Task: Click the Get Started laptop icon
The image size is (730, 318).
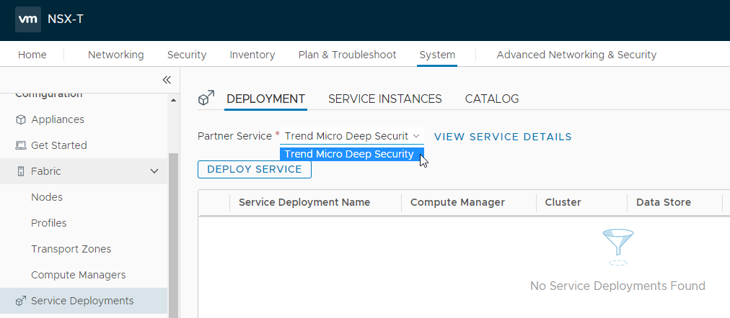Action: pyautogui.click(x=20, y=145)
